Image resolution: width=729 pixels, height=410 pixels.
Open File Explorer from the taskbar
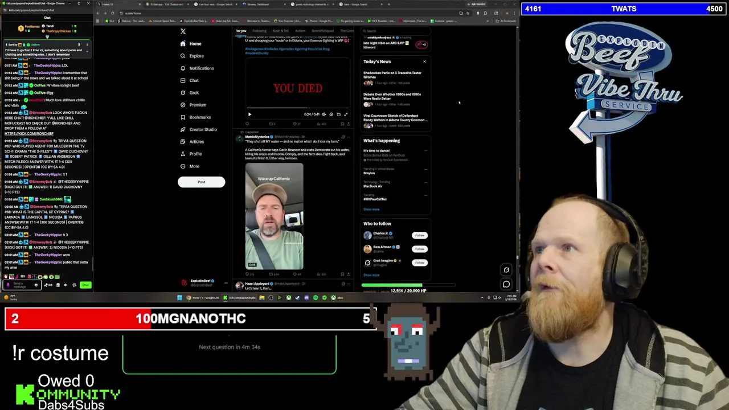pyautogui.click(x=261, y=297)
